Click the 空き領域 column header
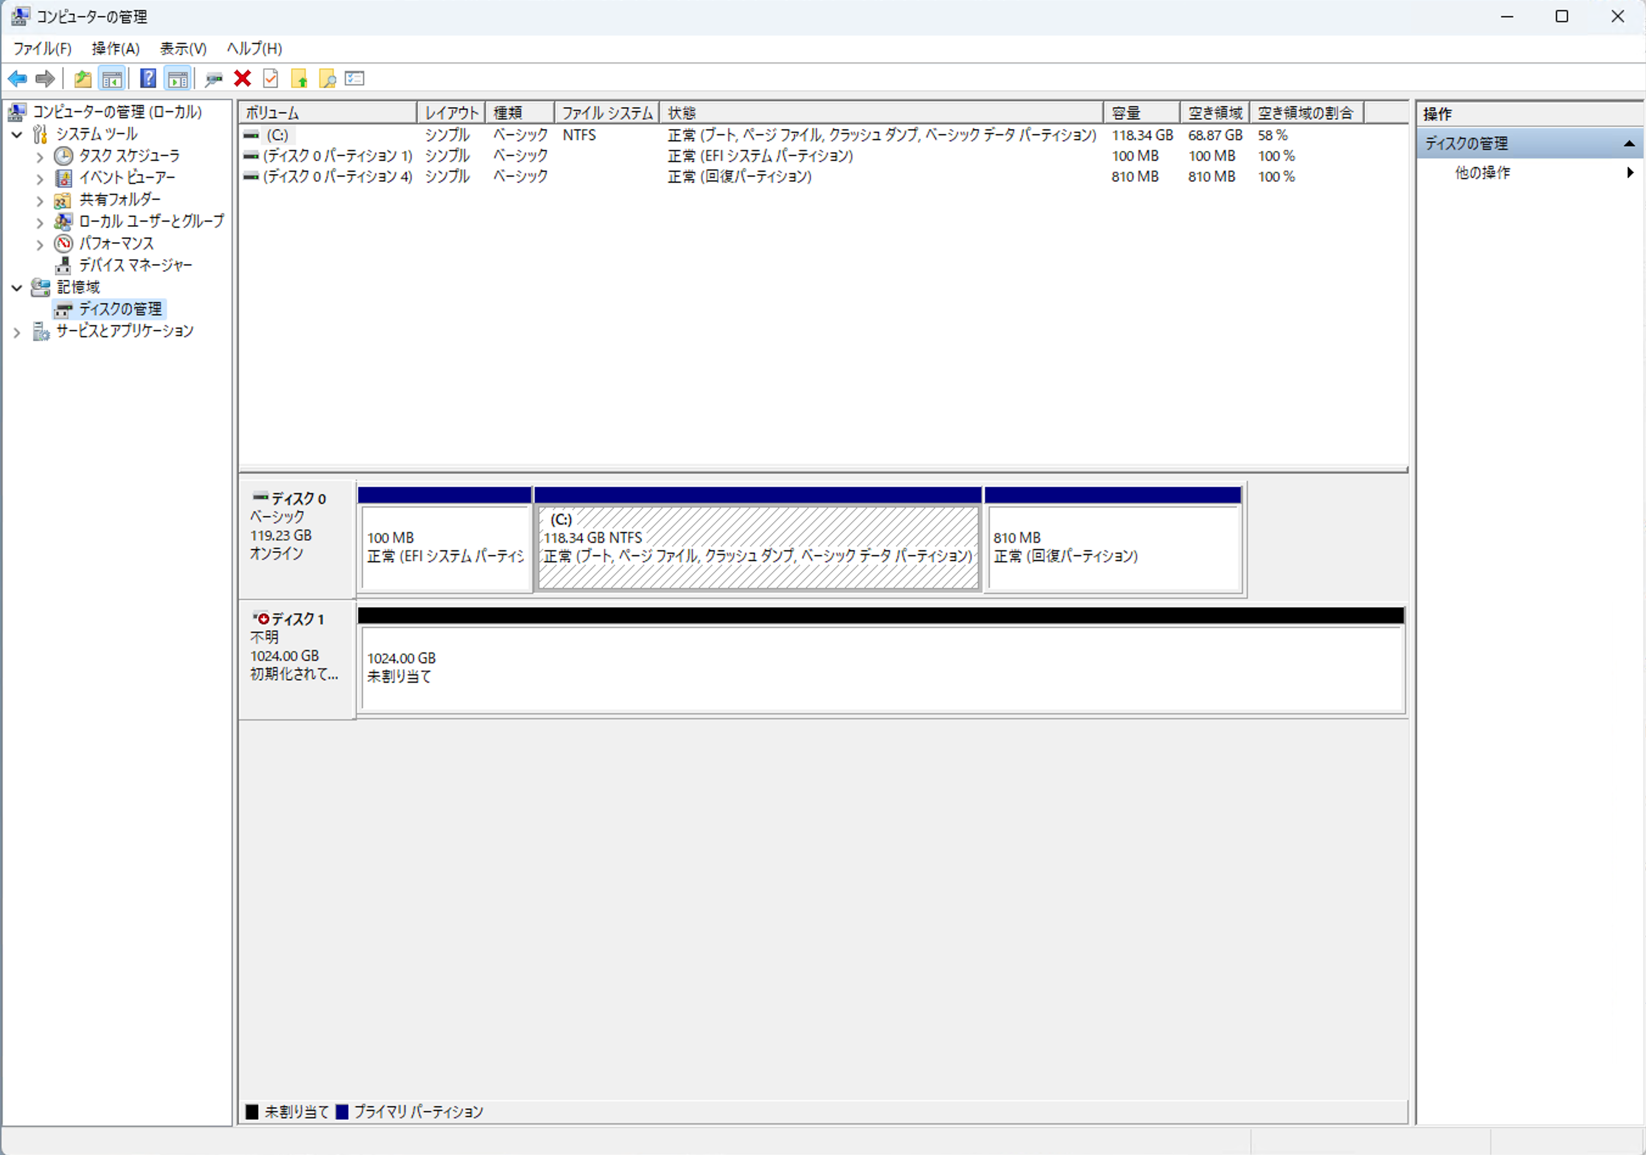1646x1155 pixels. click(x=1214, y=113)
